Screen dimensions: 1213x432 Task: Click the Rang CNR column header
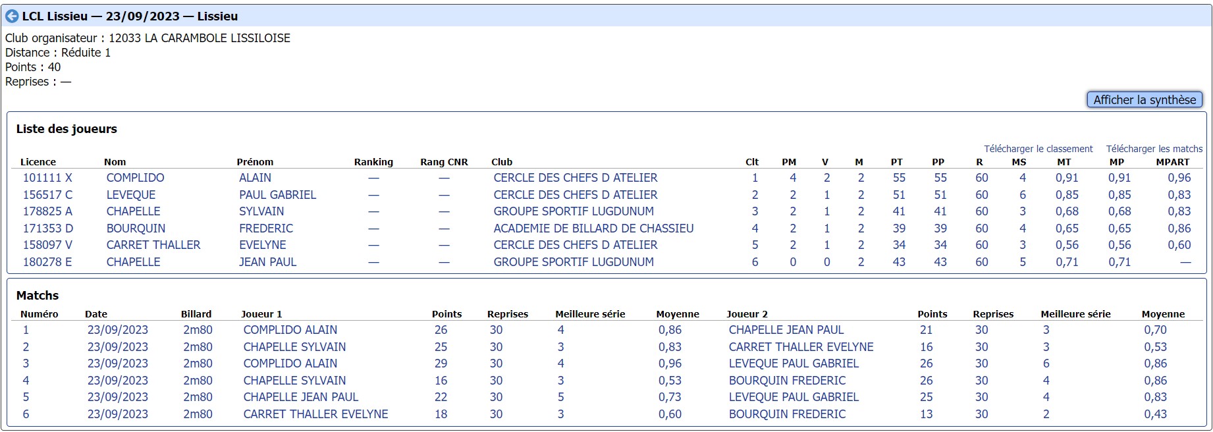444,162
